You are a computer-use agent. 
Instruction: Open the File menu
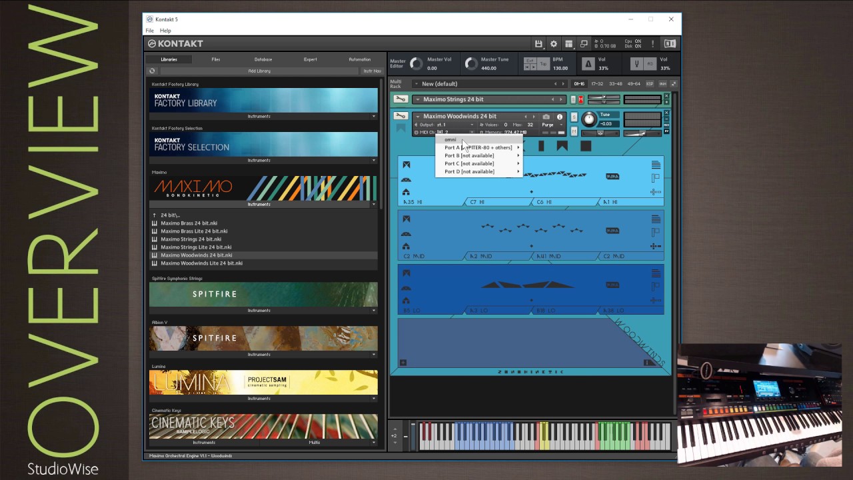pos(150,31)
